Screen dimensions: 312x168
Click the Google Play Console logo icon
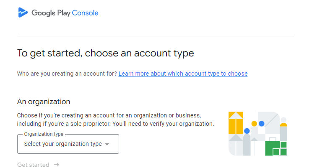click(23, 13)
